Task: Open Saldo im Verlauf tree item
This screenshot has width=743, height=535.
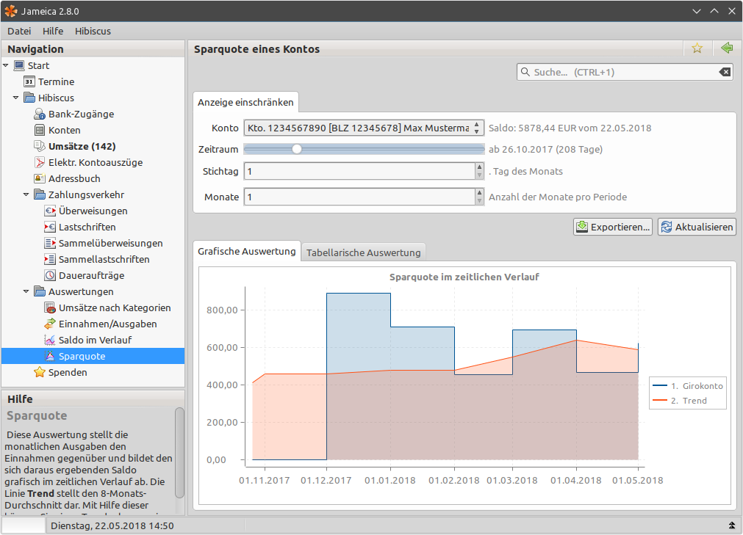Action: (96, 340)
